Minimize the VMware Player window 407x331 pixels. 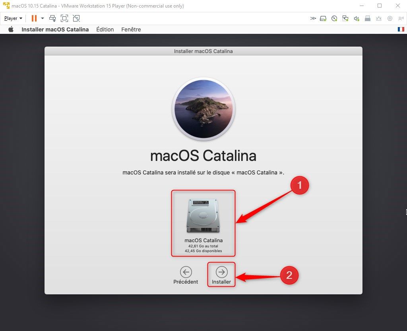pos(362,6)
